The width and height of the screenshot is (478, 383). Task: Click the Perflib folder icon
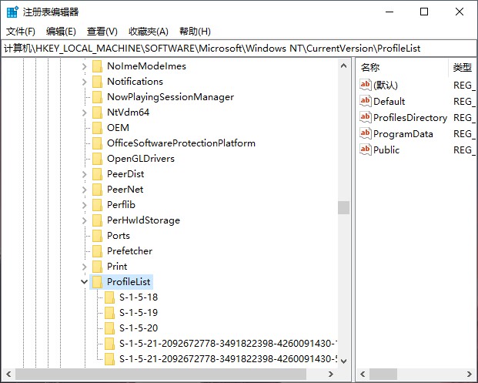(97, 205)
